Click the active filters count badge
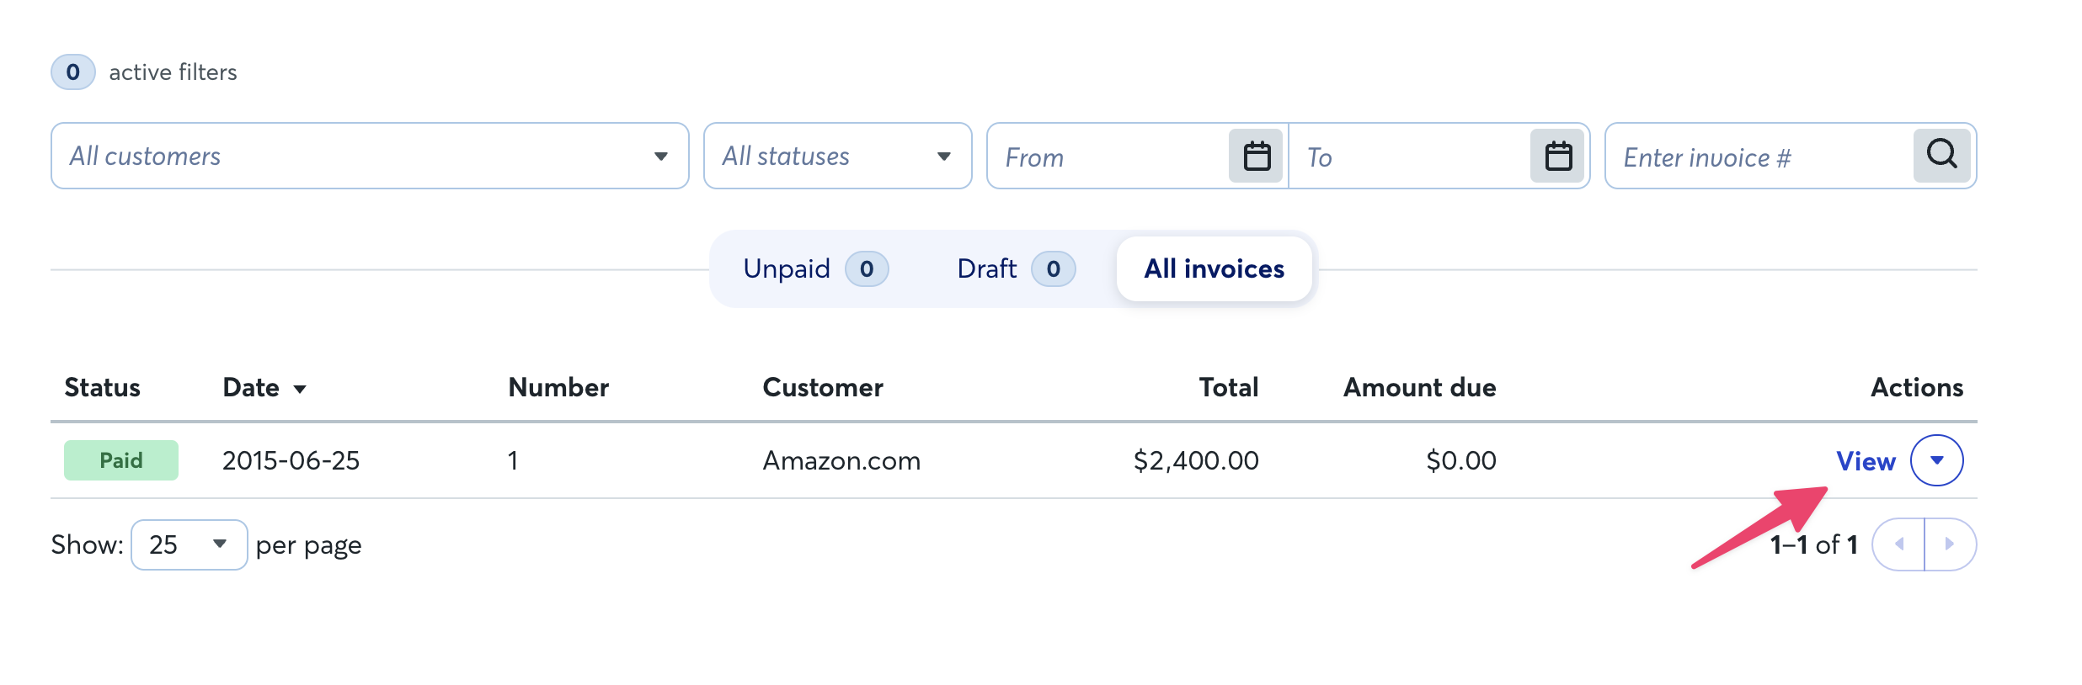 point(73,72)
